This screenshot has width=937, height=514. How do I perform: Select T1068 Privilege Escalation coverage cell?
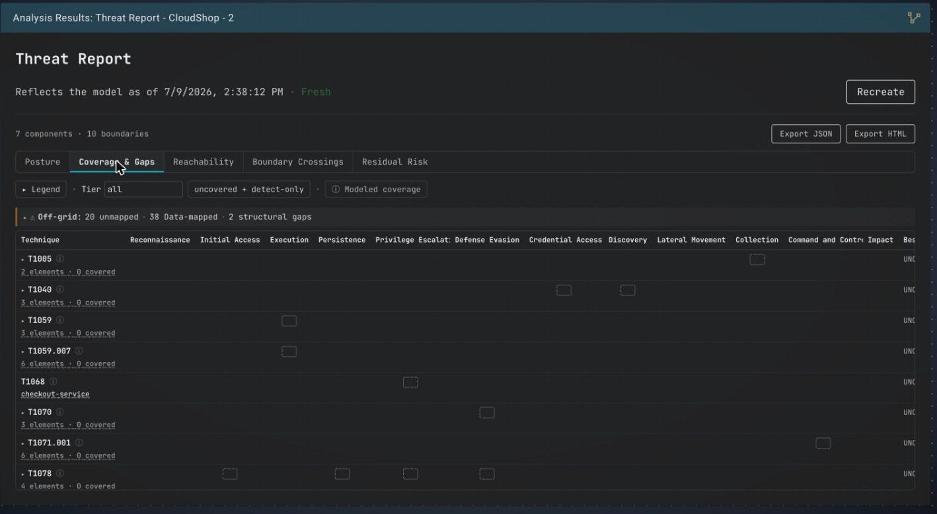(410, 382)
